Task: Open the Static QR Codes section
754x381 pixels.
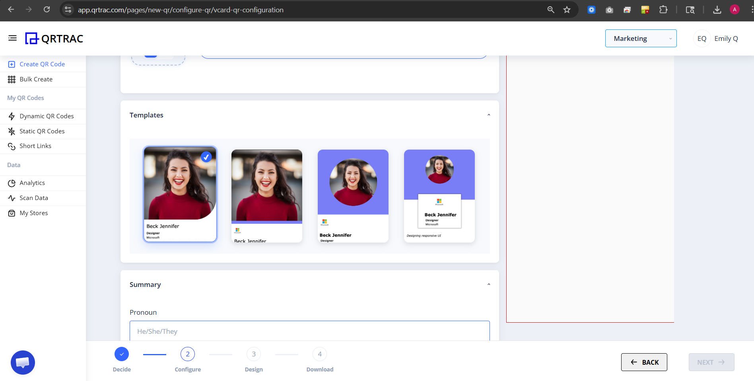Action: tap(42, 131)
